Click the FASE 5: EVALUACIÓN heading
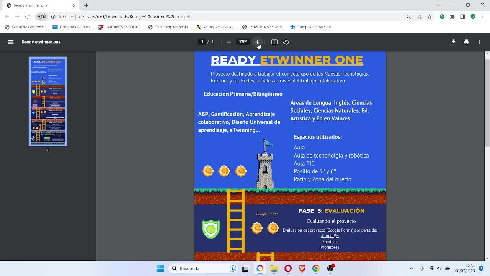The height and width of the screenshot is (276, 490). tap(332, 211)
